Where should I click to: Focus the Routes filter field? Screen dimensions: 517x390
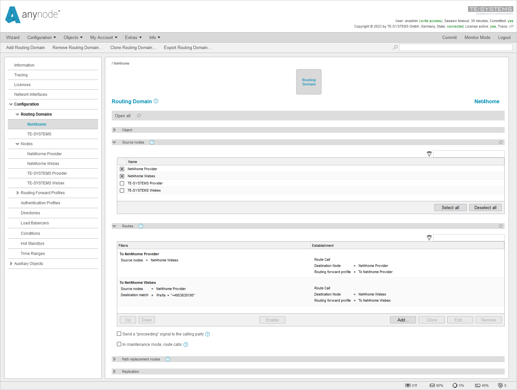(x=469, y=238)
